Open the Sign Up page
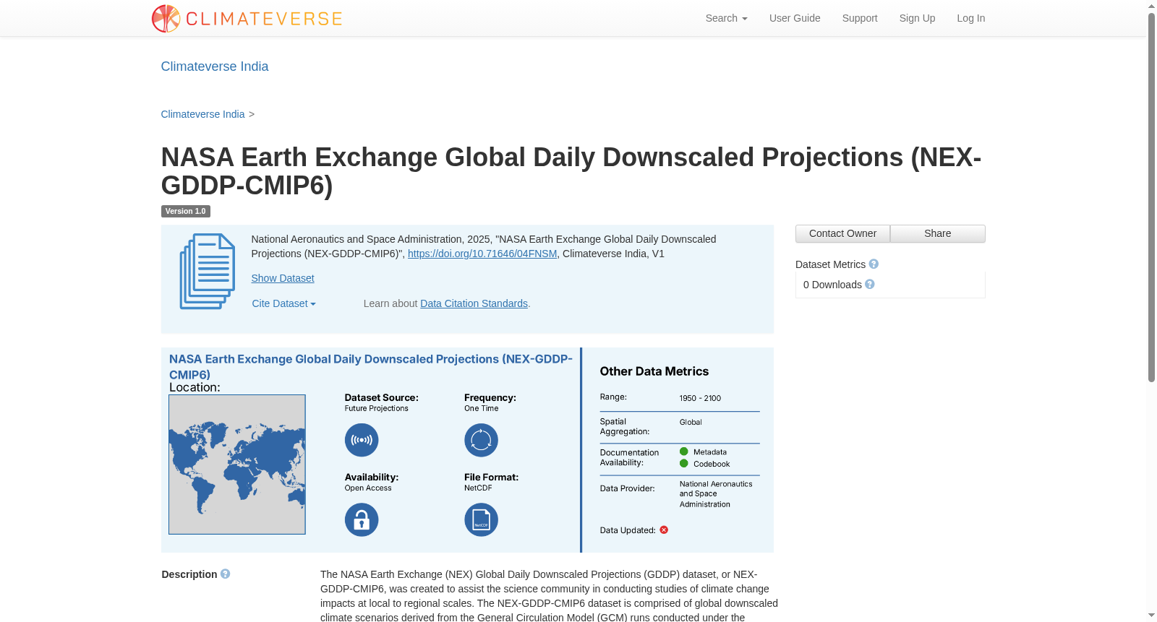This screenshot has height=622, width=1157. pos(917,18)
